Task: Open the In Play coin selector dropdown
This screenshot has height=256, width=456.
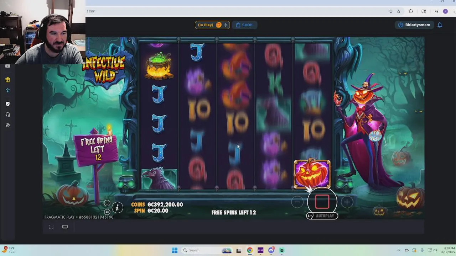Action: coord(212,25)
